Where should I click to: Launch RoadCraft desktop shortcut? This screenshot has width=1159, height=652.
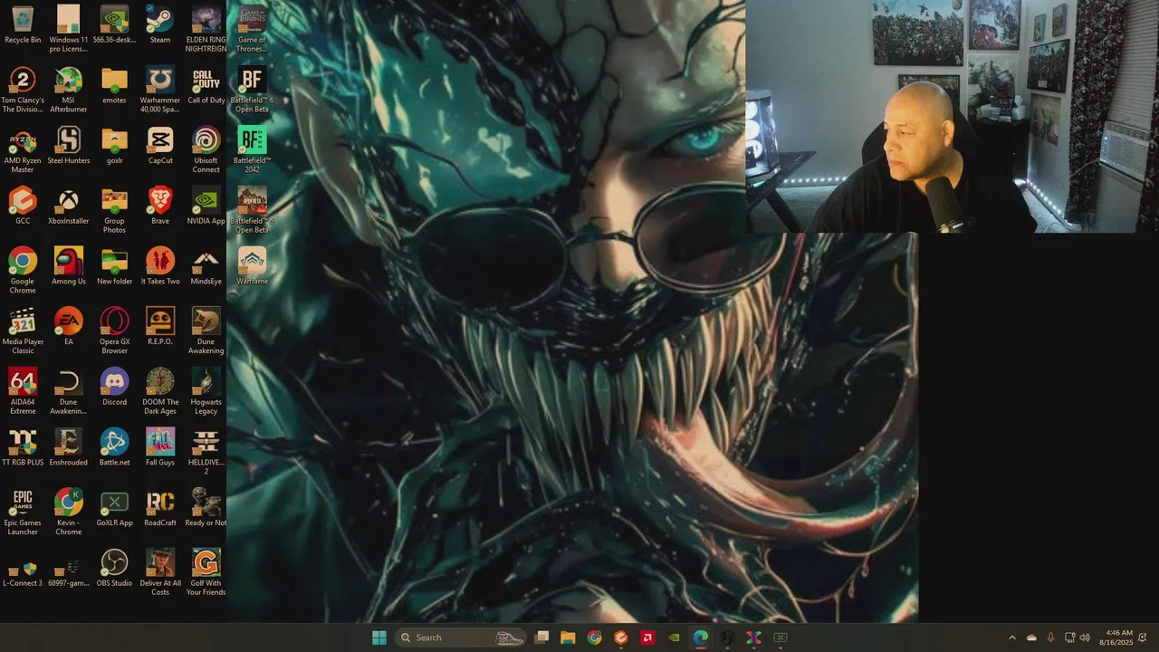[160, 508]
